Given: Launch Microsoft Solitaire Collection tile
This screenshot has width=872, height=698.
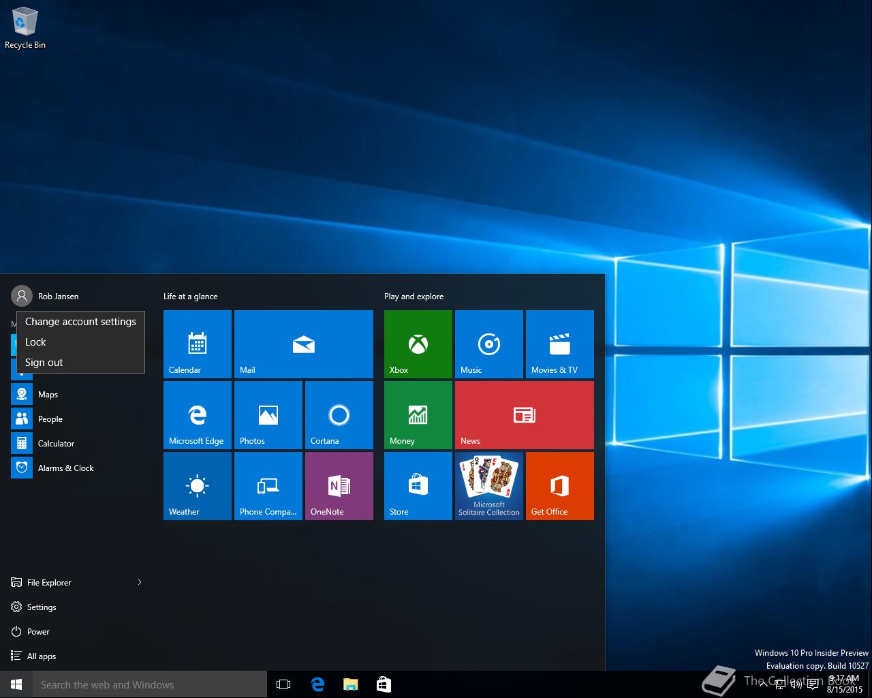Looking at the screenshot, I should point(489,486).
